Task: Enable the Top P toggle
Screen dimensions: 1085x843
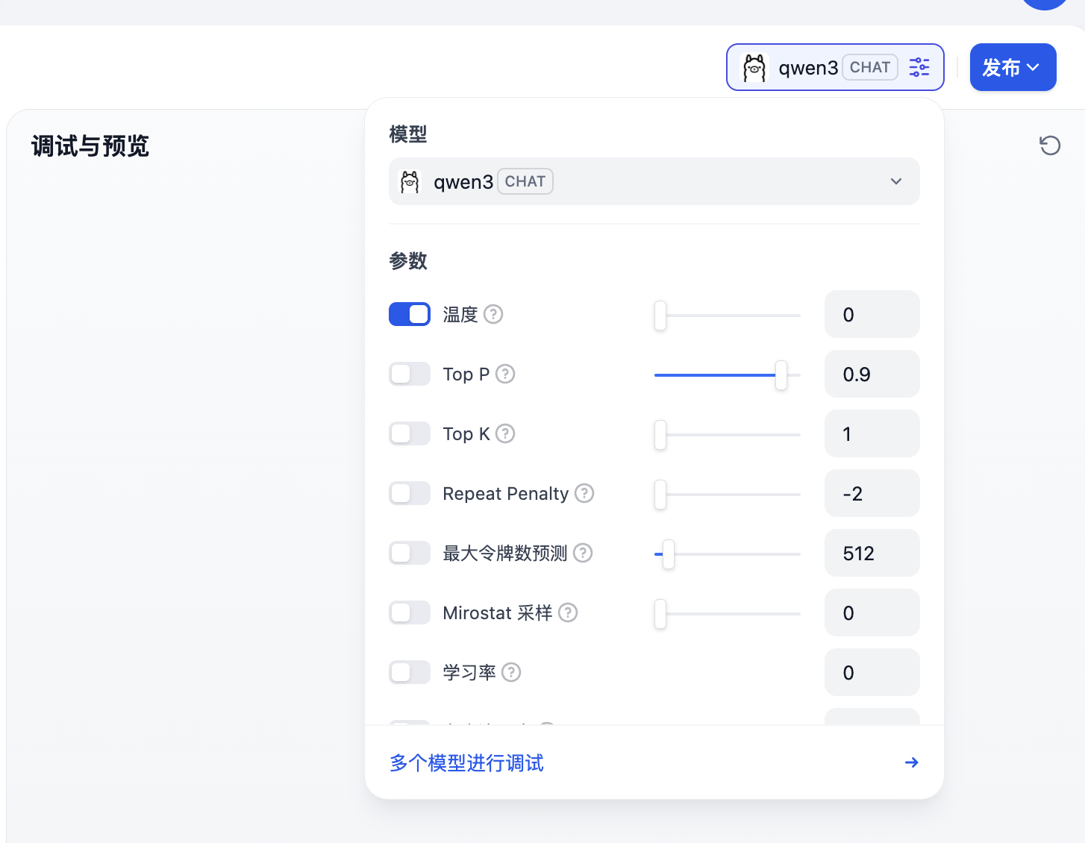Action: tap(410, 374)
